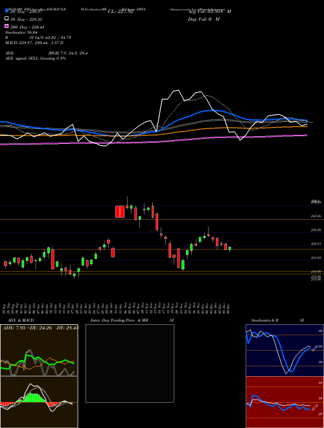Select the '200 Day = 229.45' legend text
Screen dimensions: 324x428
click(27, 27)
